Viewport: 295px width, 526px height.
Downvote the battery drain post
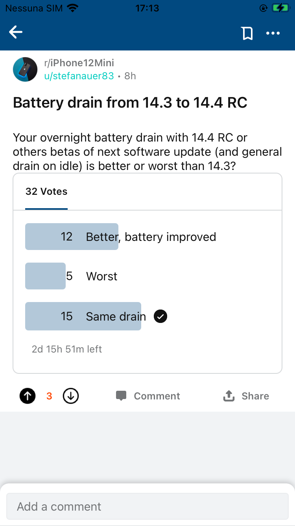click(x=71, y=396)
